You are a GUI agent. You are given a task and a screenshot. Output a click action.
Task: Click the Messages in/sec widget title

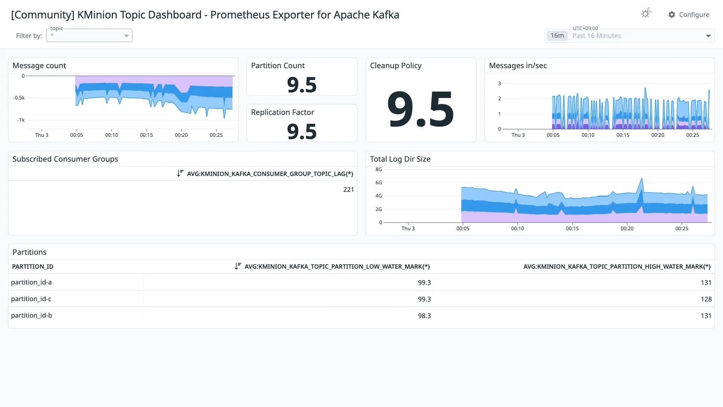[518, 66]
